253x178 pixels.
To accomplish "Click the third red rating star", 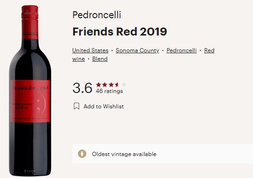I will pos(111,85).
